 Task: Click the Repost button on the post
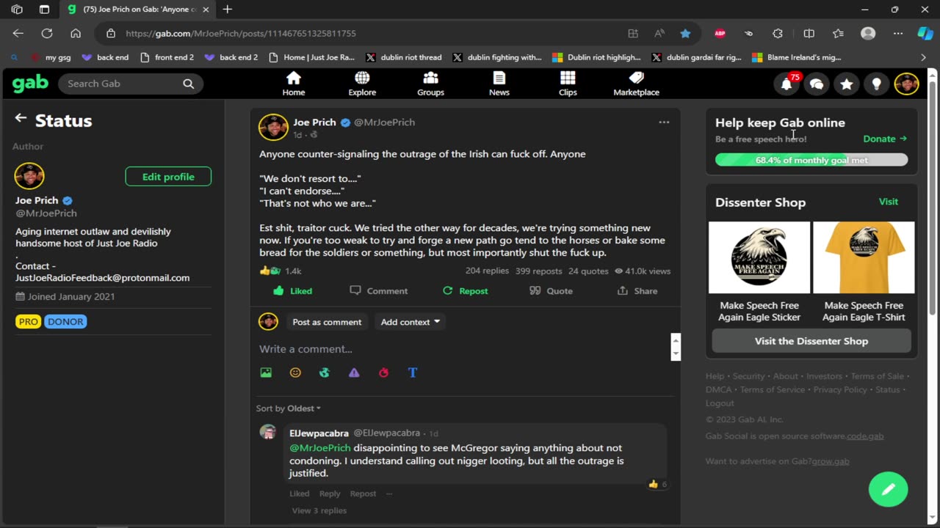pyautogui.click(x=465, y=291)
